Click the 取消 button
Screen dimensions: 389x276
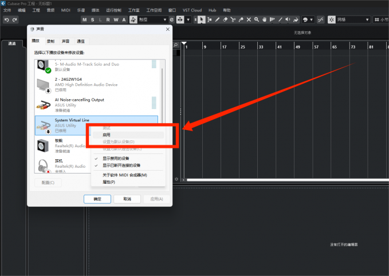123,199
